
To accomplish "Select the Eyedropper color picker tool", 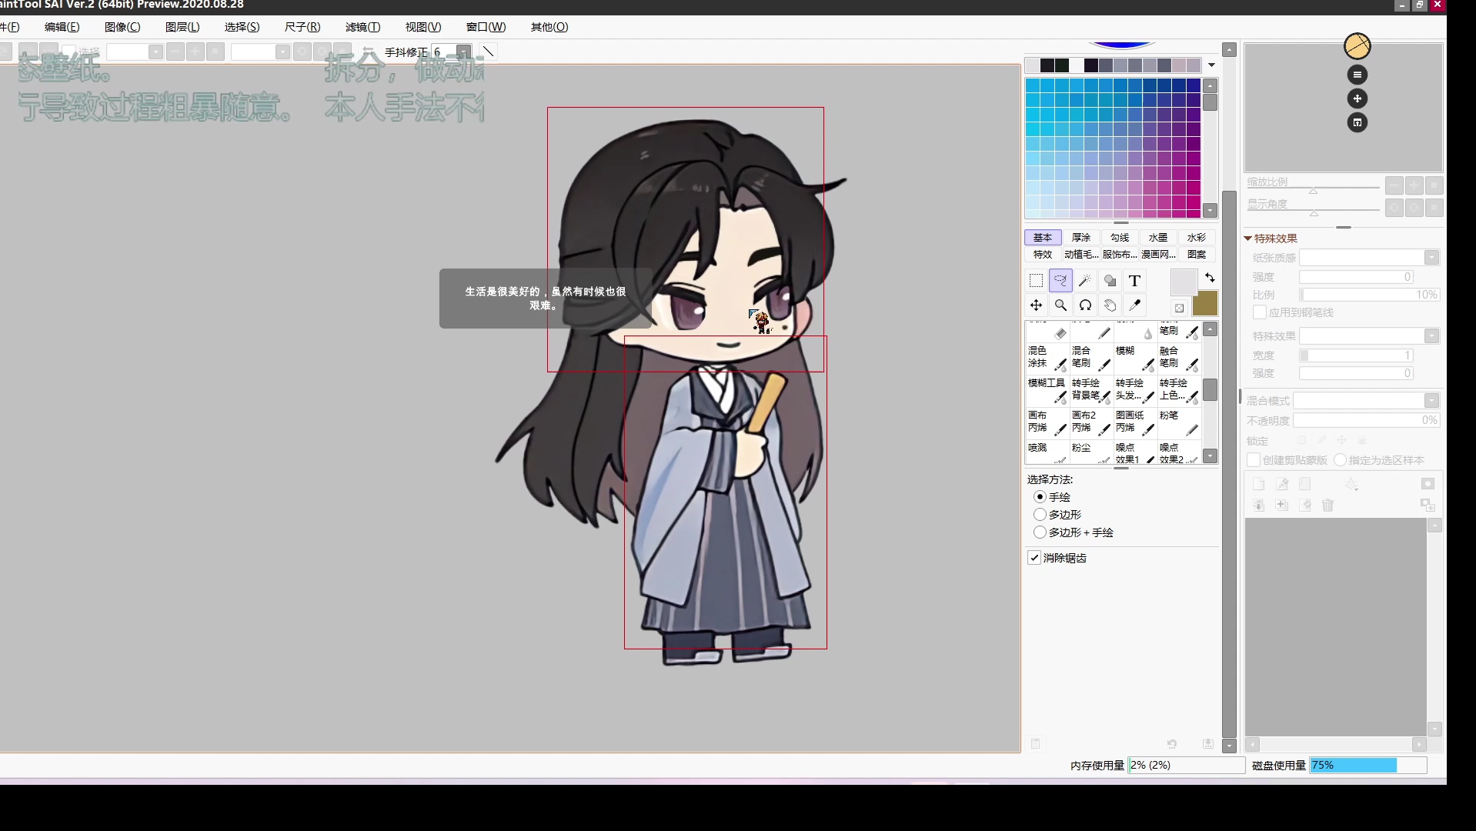I will [1134, 305].
